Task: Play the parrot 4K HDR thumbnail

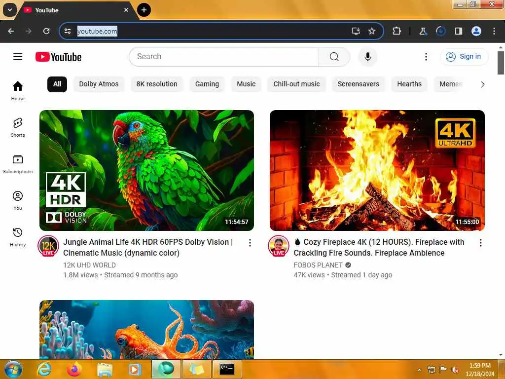Action: [146, 170]
